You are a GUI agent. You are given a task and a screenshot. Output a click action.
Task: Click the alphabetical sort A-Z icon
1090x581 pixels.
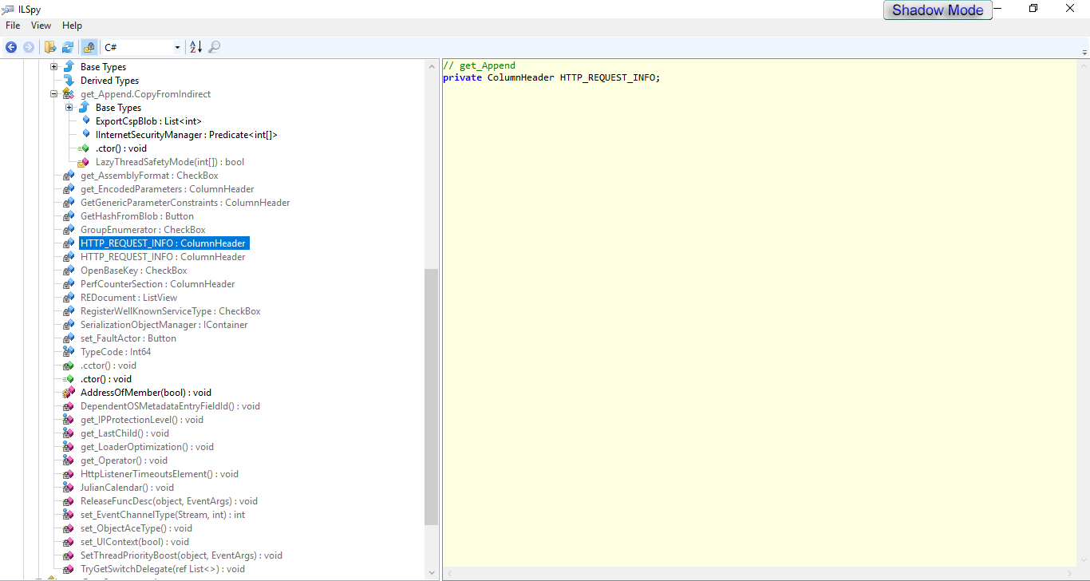tap(195, 47)
